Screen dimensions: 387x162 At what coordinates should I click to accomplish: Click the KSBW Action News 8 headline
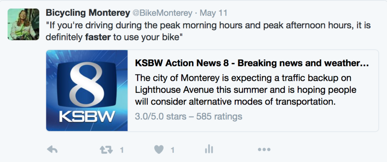(x=251, y=63)
